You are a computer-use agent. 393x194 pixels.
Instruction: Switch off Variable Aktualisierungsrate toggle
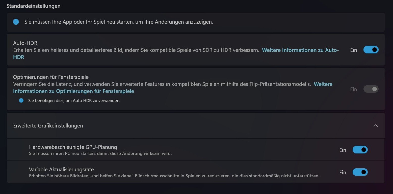[360, 172]
